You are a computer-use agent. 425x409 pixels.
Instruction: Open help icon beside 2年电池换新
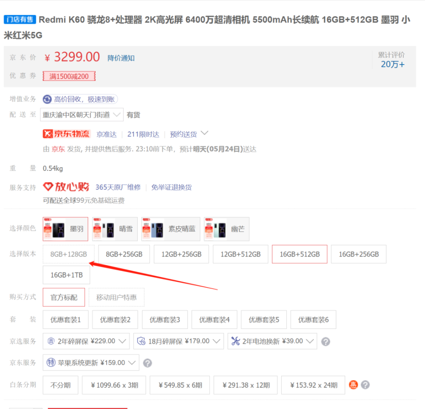(326, 341)
